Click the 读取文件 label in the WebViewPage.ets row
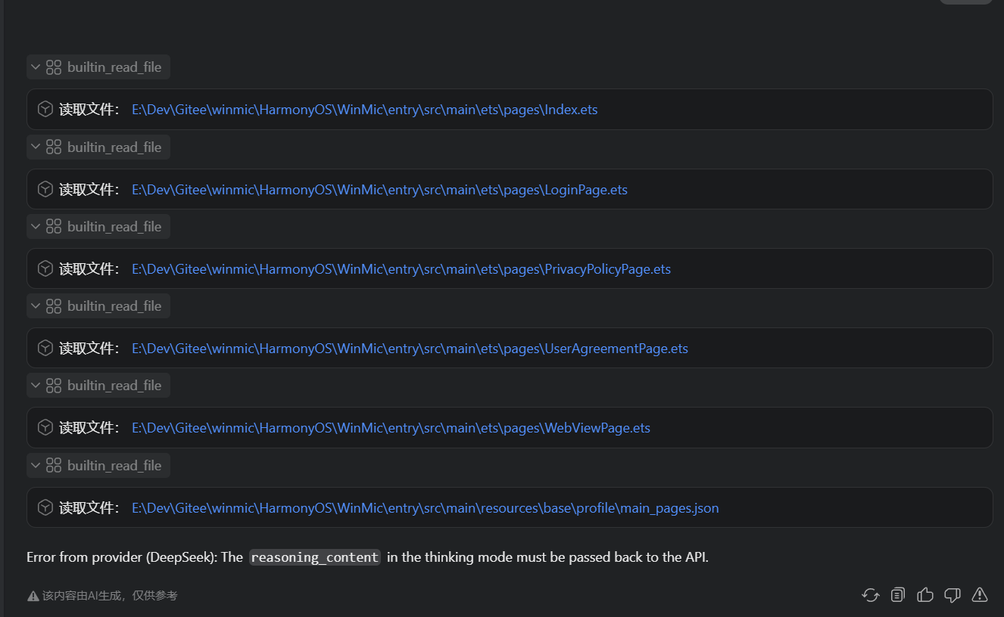This screenshot has width=1004, height=617. pyautogui.click(x=89, y=427)
